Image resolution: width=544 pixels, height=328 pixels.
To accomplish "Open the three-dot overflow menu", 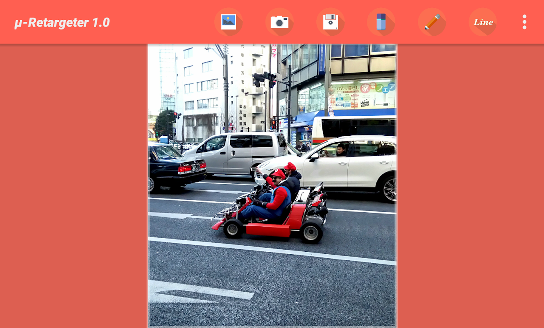I will [x=524, y=22].
